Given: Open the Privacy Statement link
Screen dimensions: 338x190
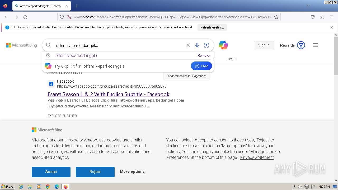Looking at the screenshot, I should (257, 157).
